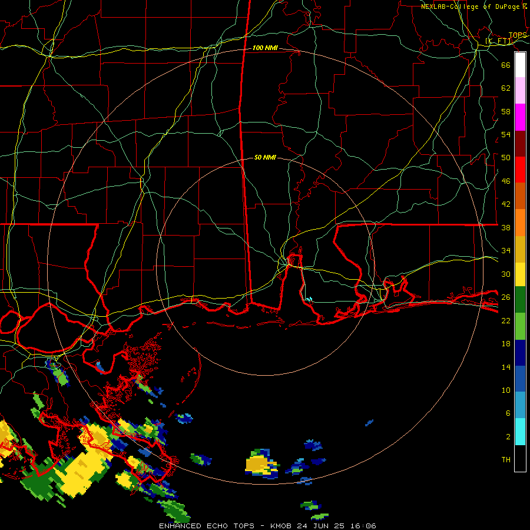Click the bright yellow legend swatch

click(520, 274)
